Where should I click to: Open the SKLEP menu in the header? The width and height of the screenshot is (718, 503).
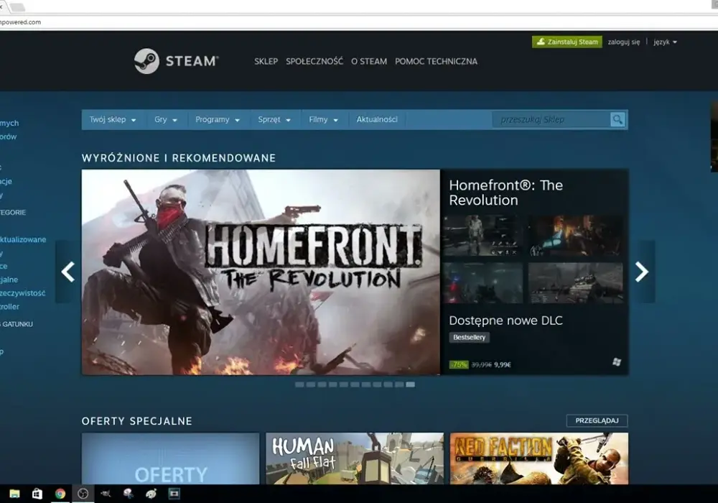click(x=266, y=61)
